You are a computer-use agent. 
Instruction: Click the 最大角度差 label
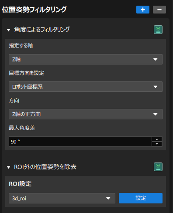pyautogui.click(x=22, y=128)
